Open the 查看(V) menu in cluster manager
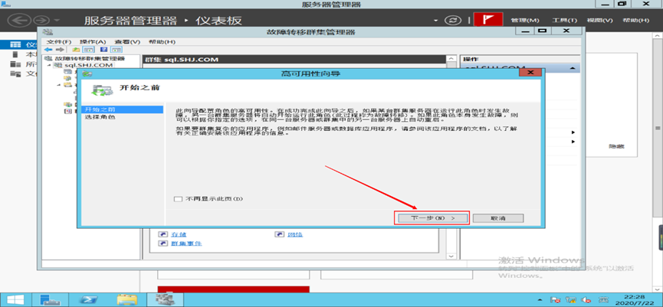 (126, 42)
